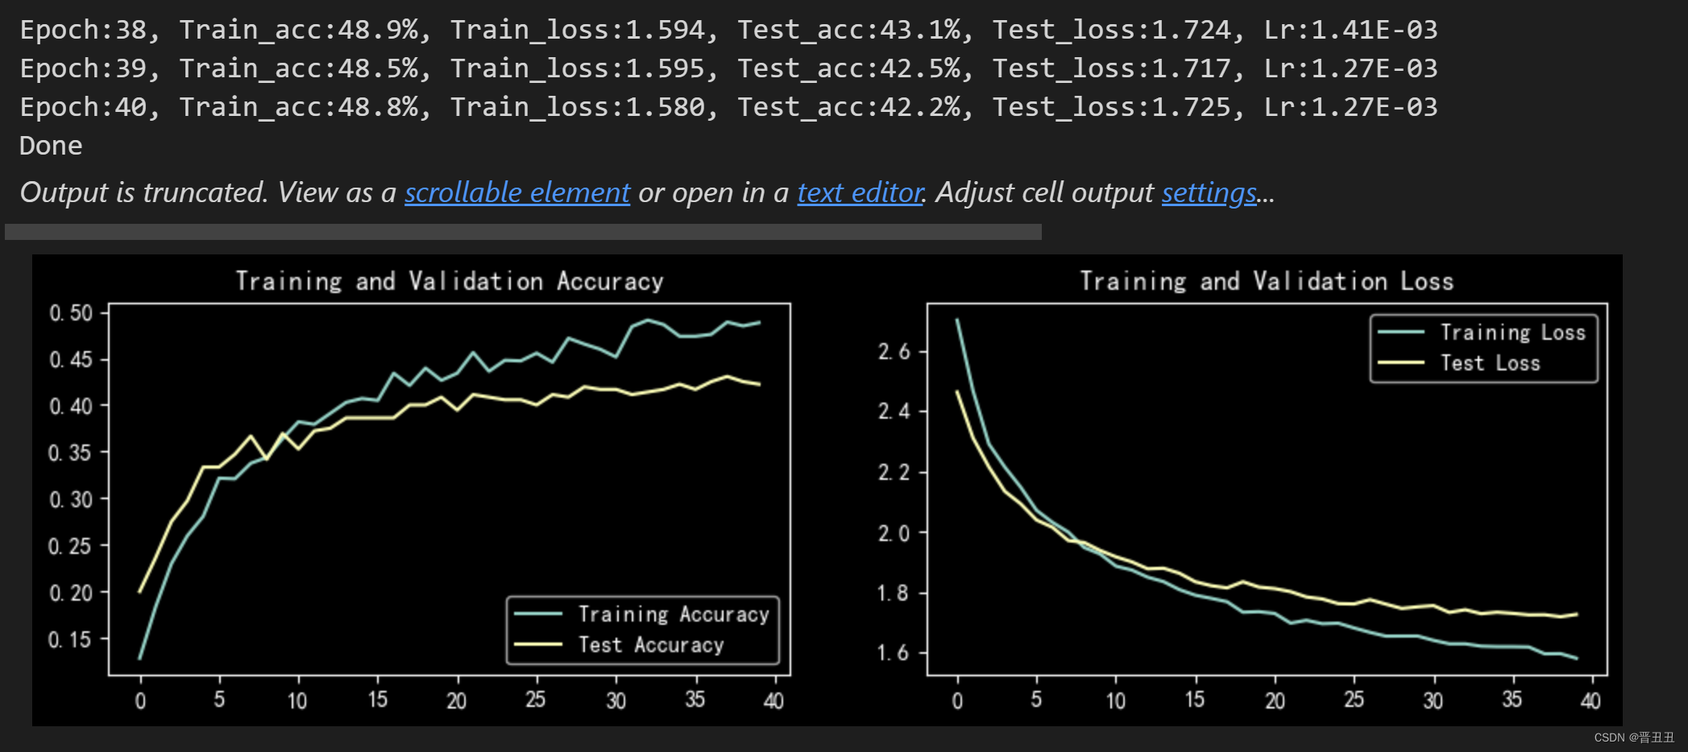Open the scrollable element link
Viewport: 1688px width, 752px height.
pyautogui.click(x=517, y=192)
